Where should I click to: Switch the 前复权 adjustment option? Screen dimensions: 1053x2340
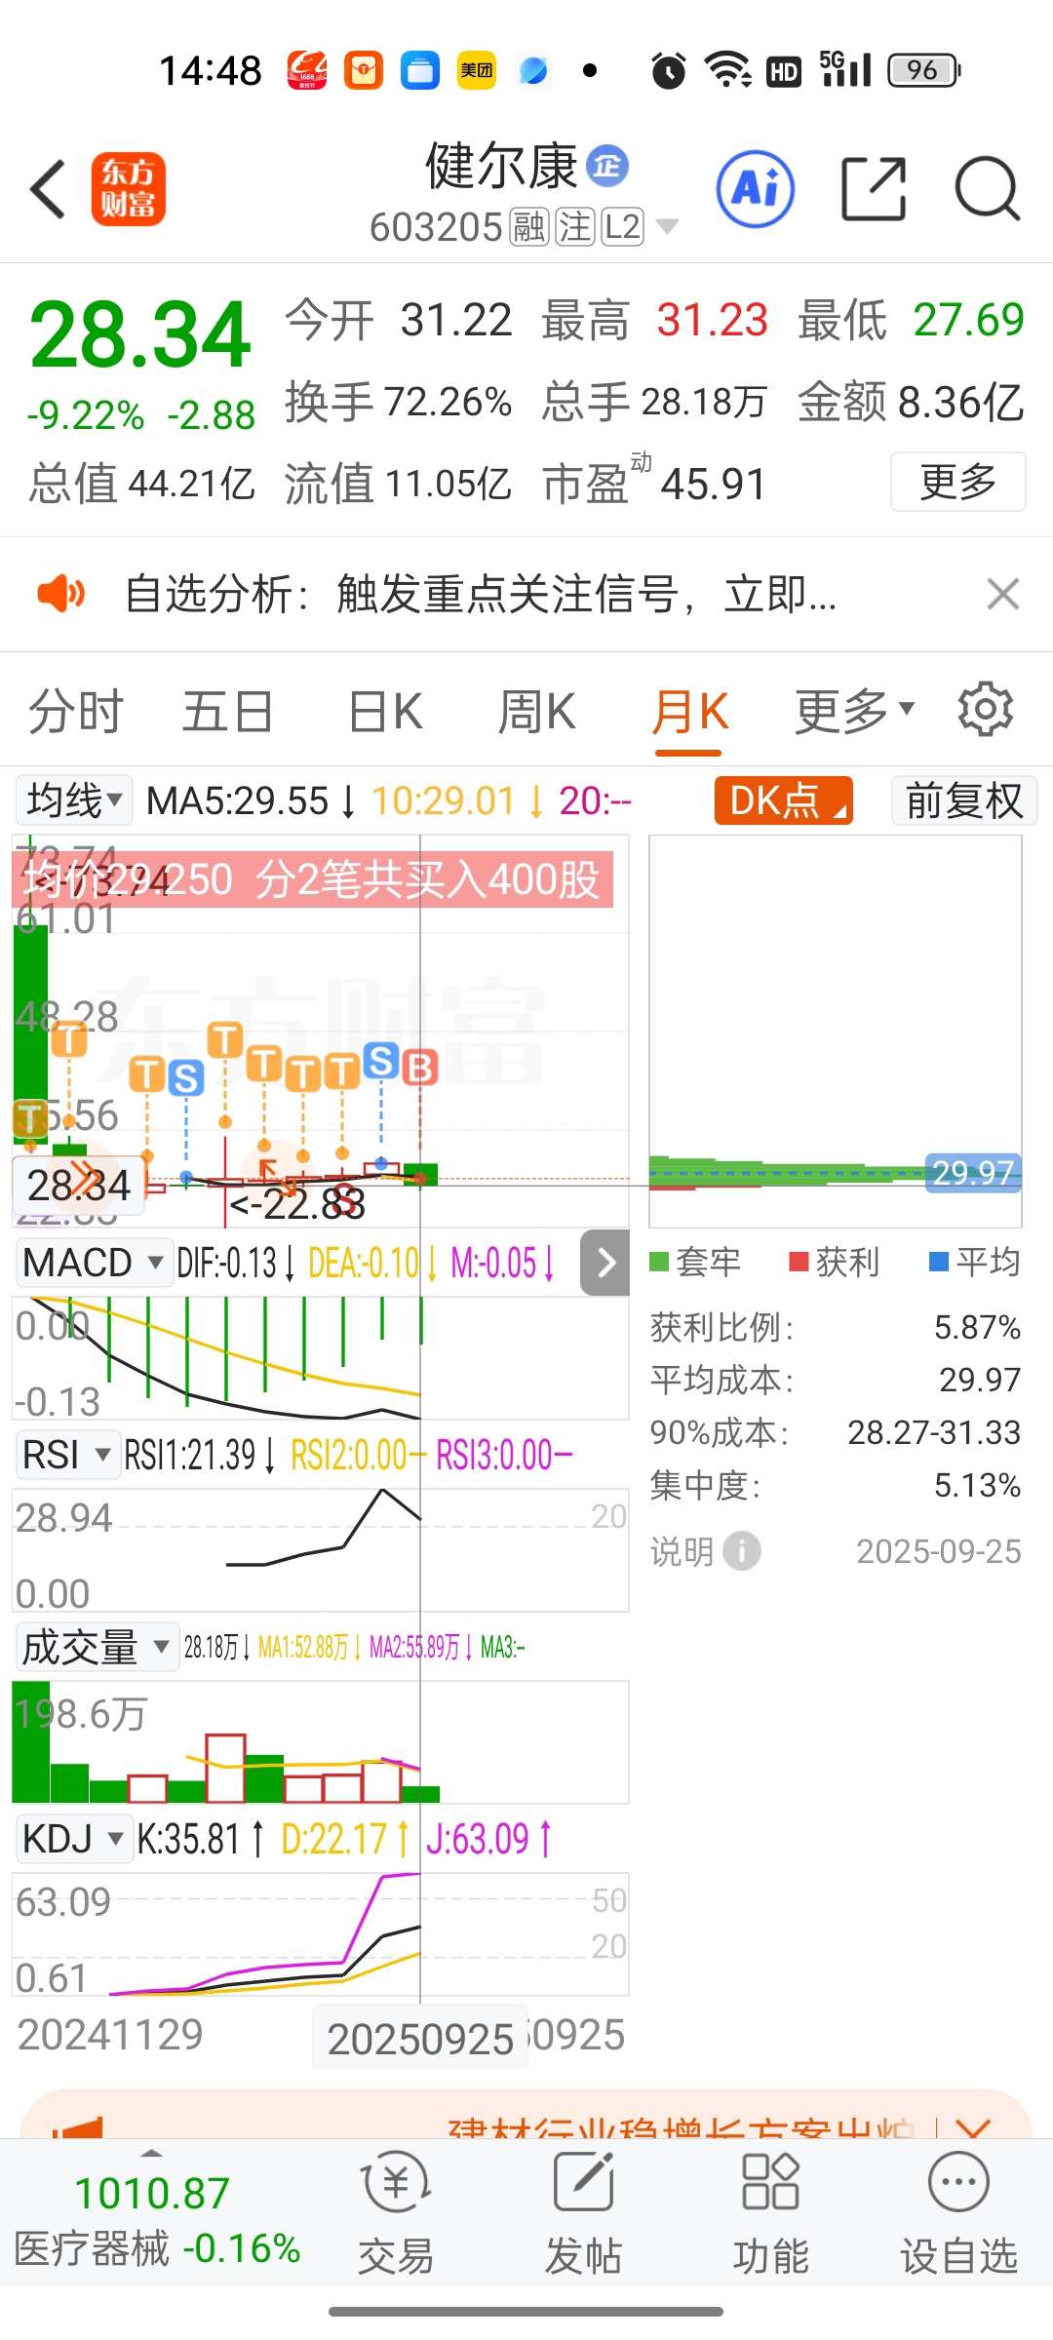963,800
